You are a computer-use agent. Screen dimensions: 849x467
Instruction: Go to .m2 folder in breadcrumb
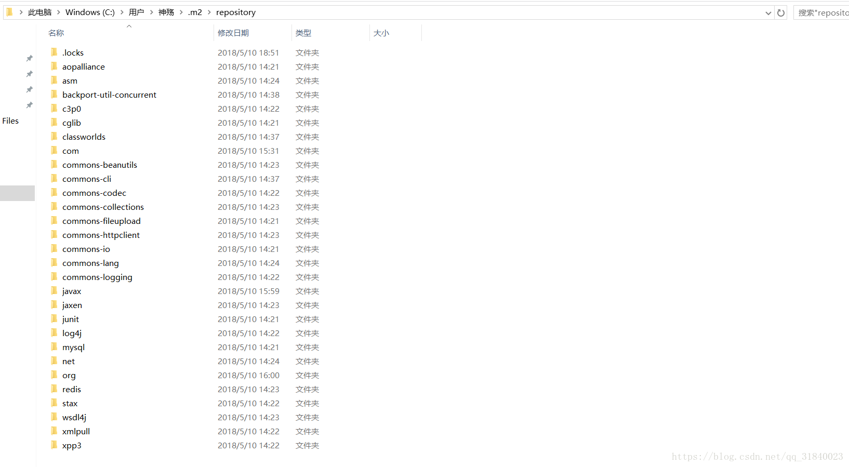pos(195,12)
